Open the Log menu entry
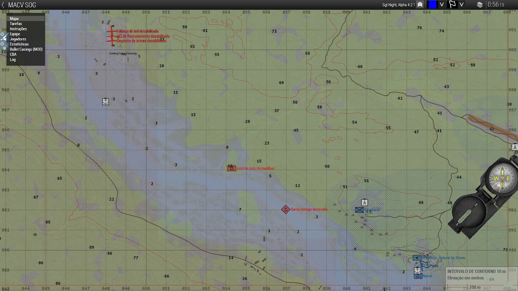This screenshot has height=291, width=518. 26,60
